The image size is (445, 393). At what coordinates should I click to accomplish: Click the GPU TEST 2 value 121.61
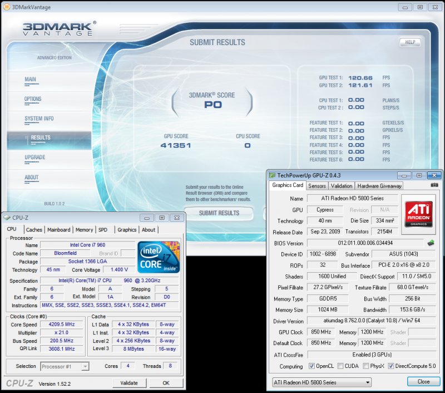tap(360, 85)
